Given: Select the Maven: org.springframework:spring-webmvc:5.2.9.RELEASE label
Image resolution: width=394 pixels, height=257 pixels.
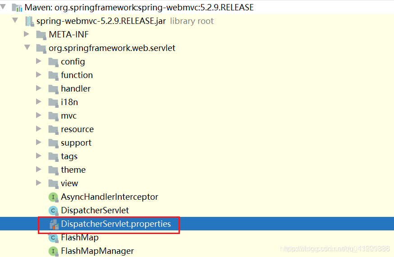Looking at the screenshot, I should 139,8.
